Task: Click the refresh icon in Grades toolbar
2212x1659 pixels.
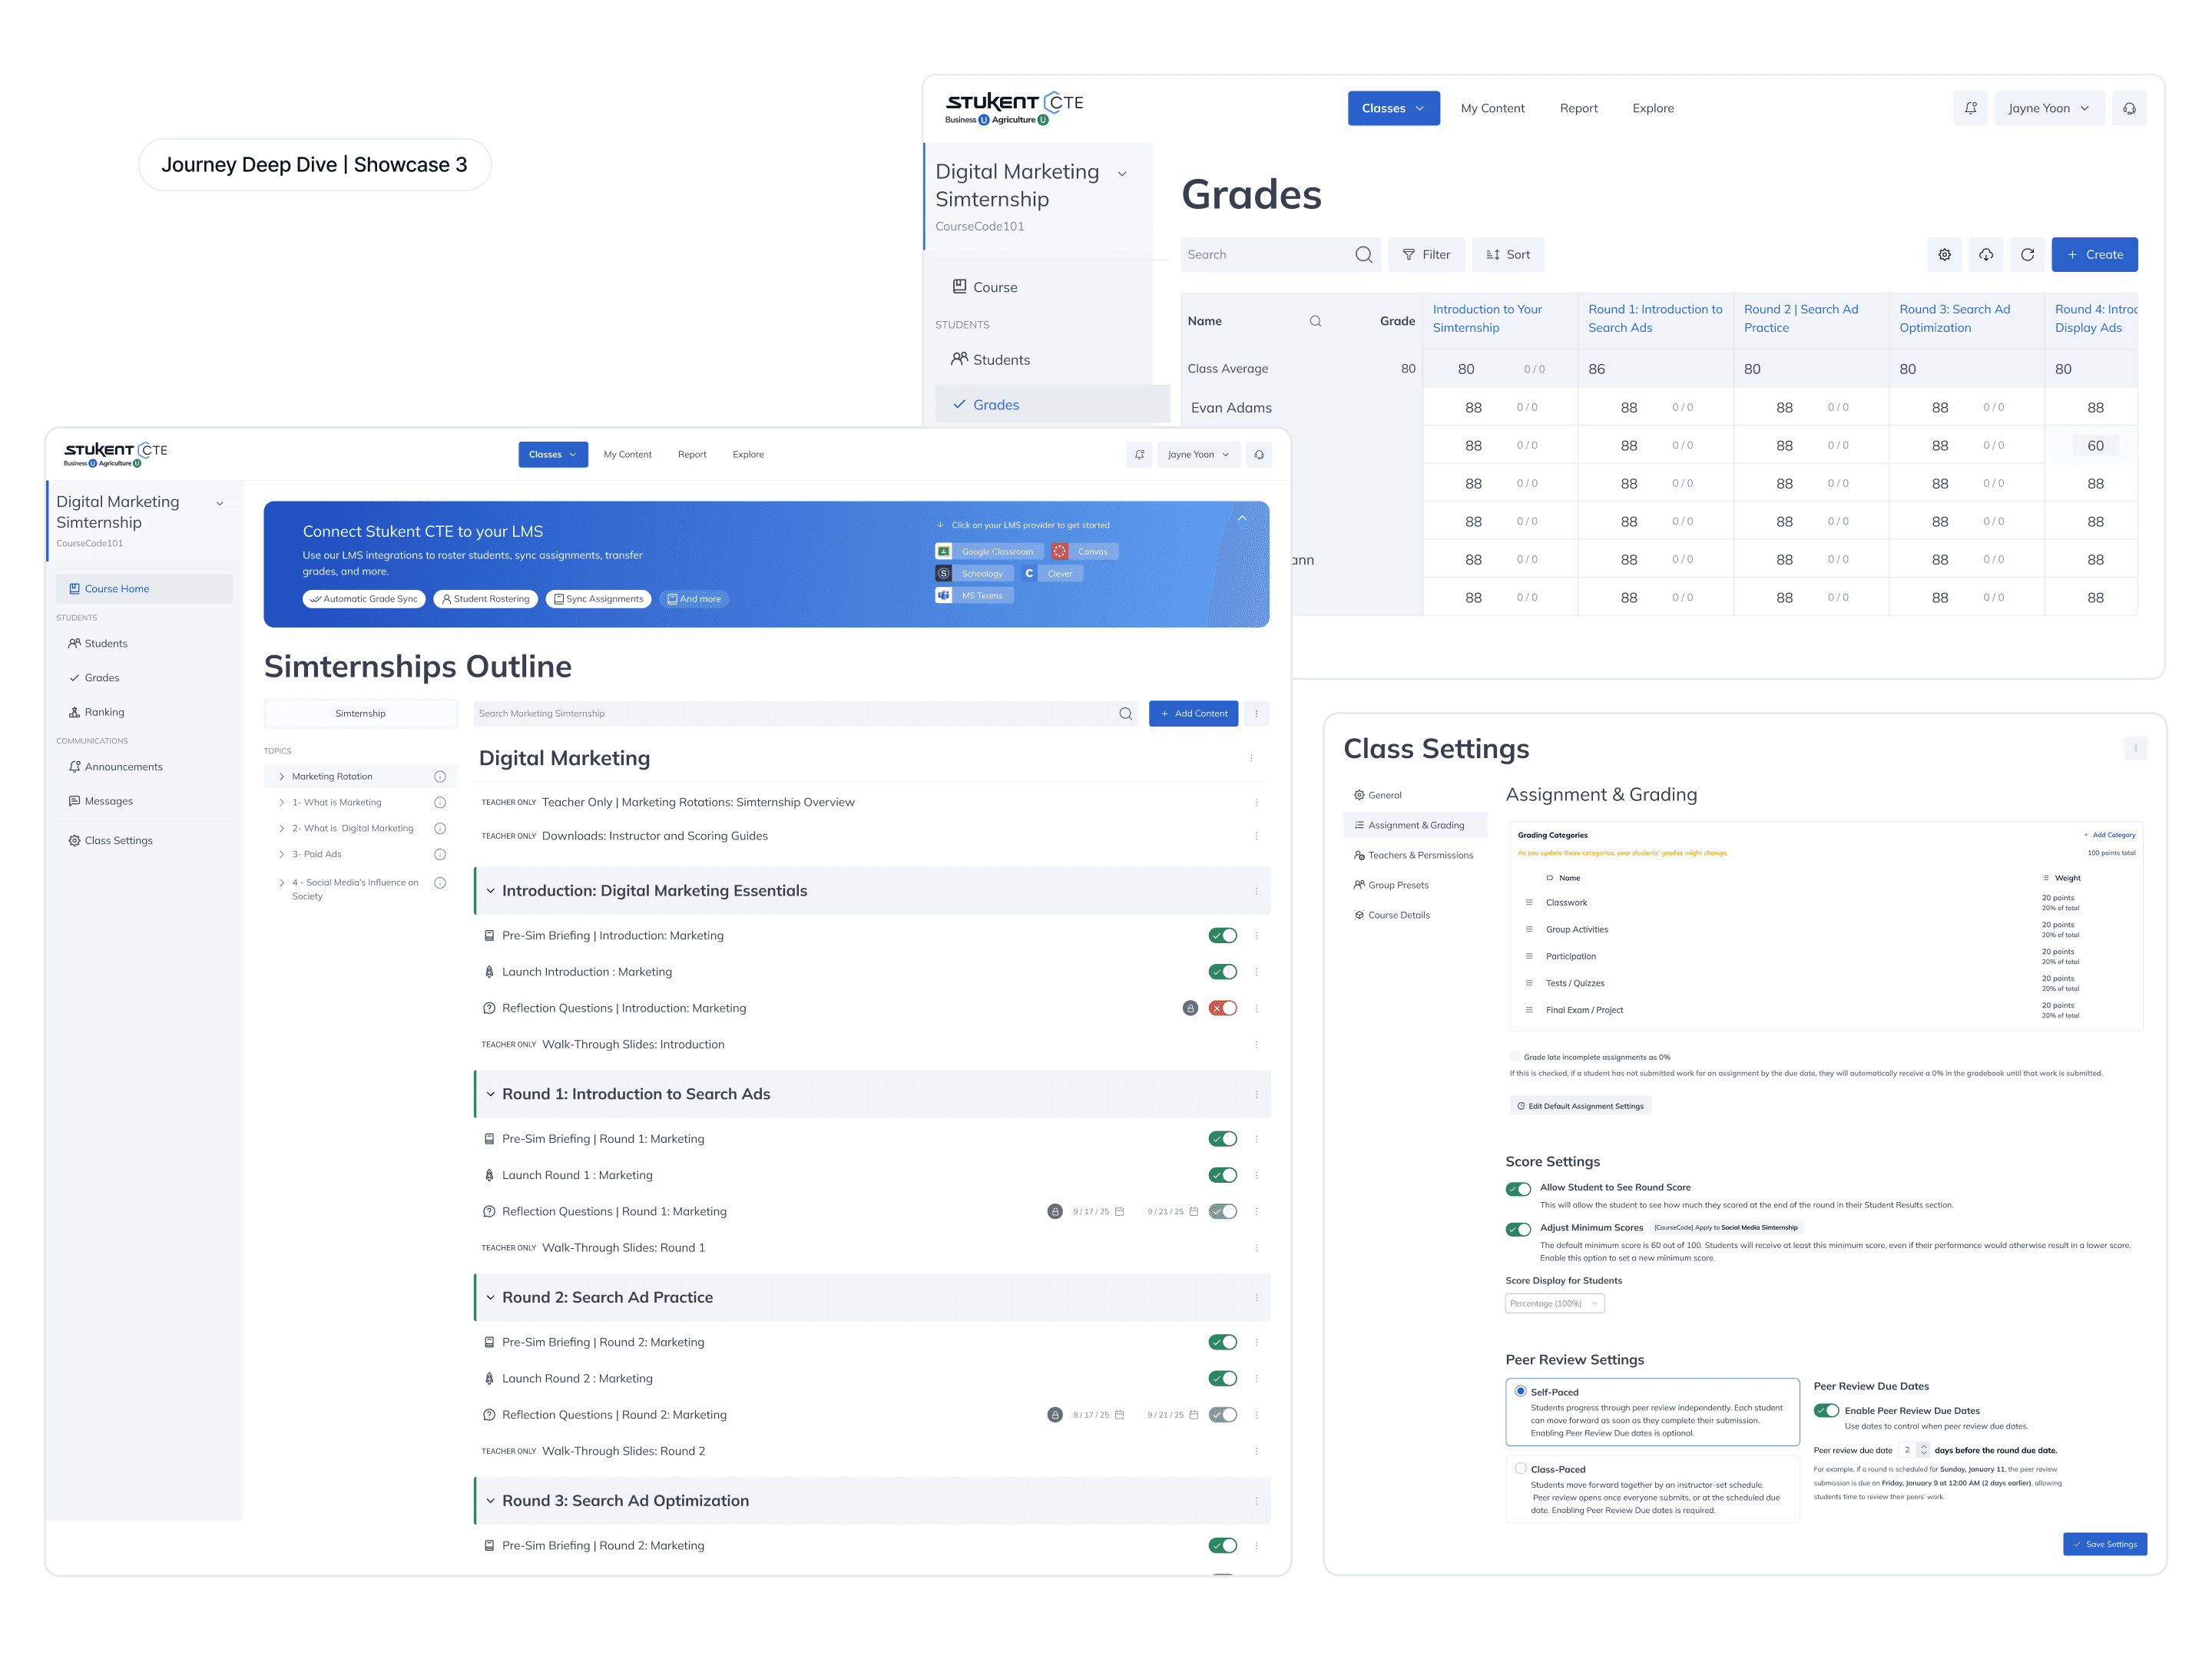Action: [2027, 255]
